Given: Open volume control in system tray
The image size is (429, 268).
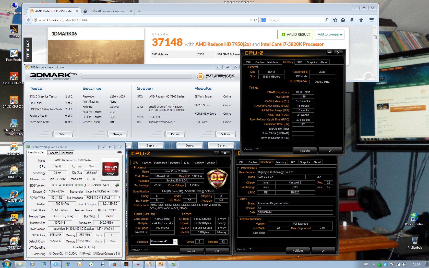Looking at the screenshot, I should (x=404, y=264).
